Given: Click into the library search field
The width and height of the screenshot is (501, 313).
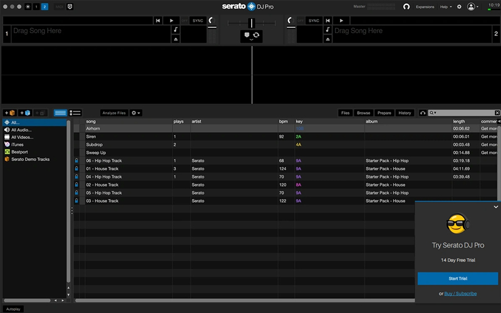Looking at the screenshot, I should pos(465,113).
